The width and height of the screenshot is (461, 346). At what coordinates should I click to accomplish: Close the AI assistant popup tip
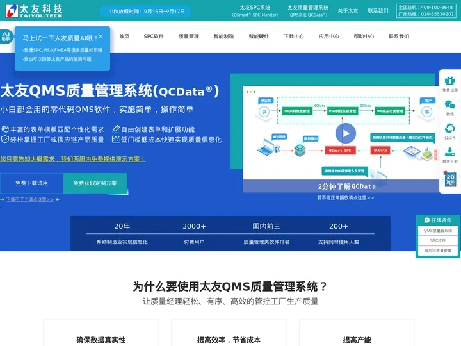101,36
